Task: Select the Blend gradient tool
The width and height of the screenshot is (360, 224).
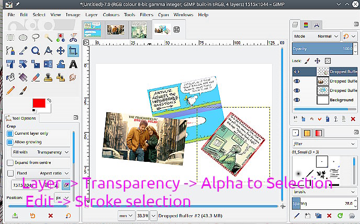Action: 22,77
